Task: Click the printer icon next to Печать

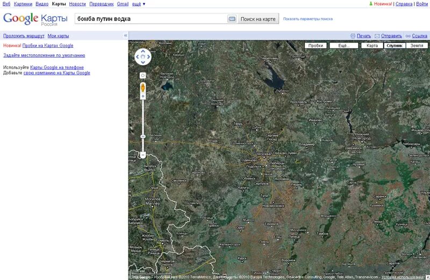Action: tap(353, 36)
